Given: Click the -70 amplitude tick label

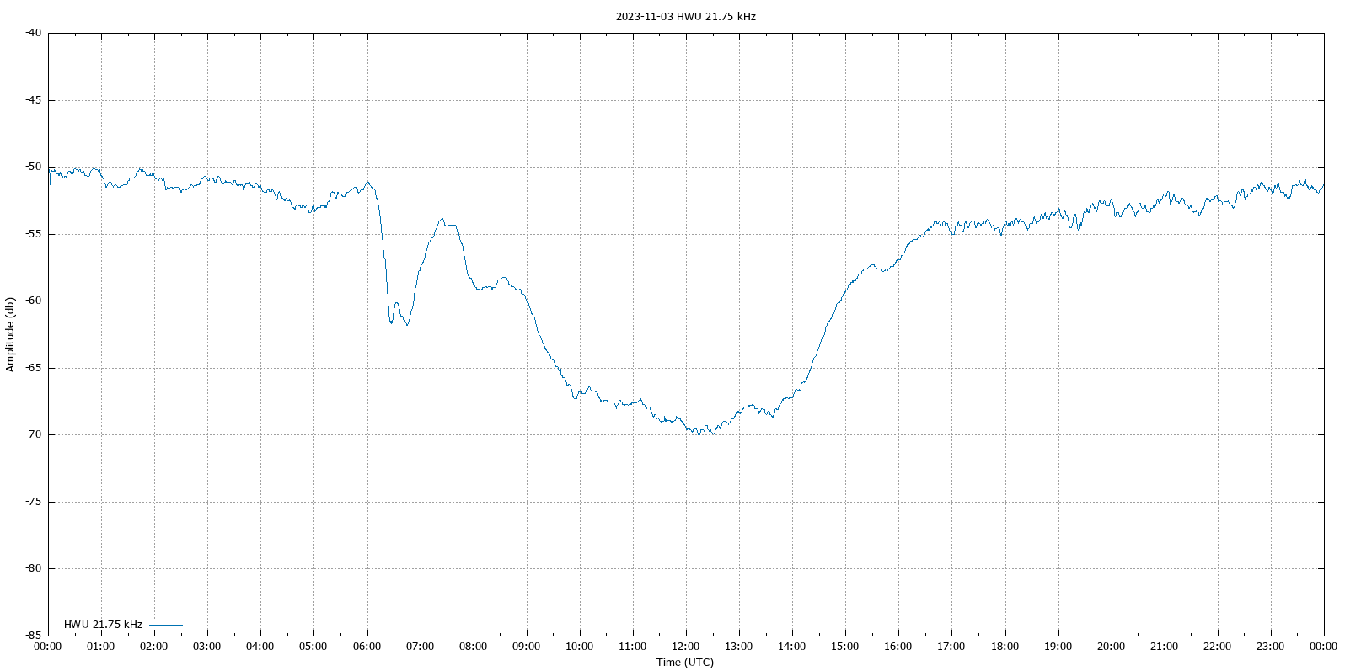Looking at the screenshot, I should tap(33, 434).
